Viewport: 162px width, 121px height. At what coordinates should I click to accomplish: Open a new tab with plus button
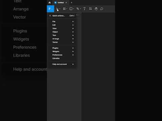pos(72,3)
